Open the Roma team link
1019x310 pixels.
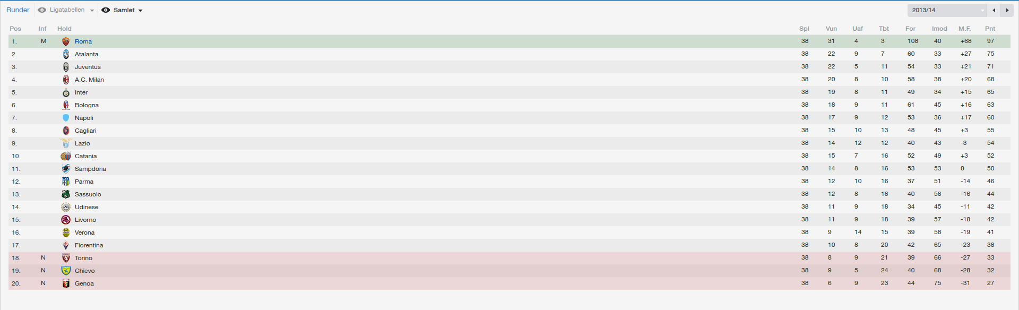[x=83, y=41]
